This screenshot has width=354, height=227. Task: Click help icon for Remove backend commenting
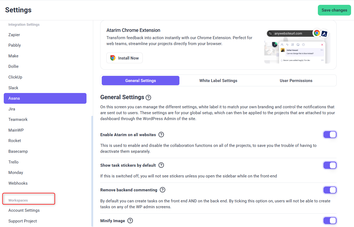coord(163,190)
